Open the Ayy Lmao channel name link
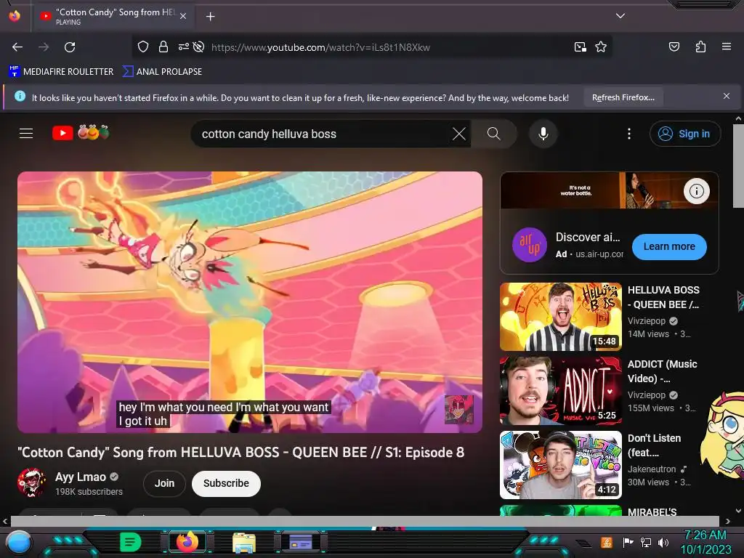This screenshot has width=744, height=558. 80,477
